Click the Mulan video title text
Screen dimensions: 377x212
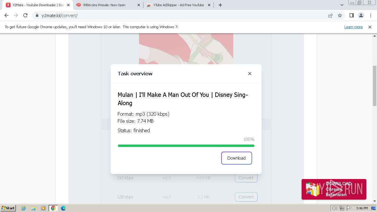183,99
